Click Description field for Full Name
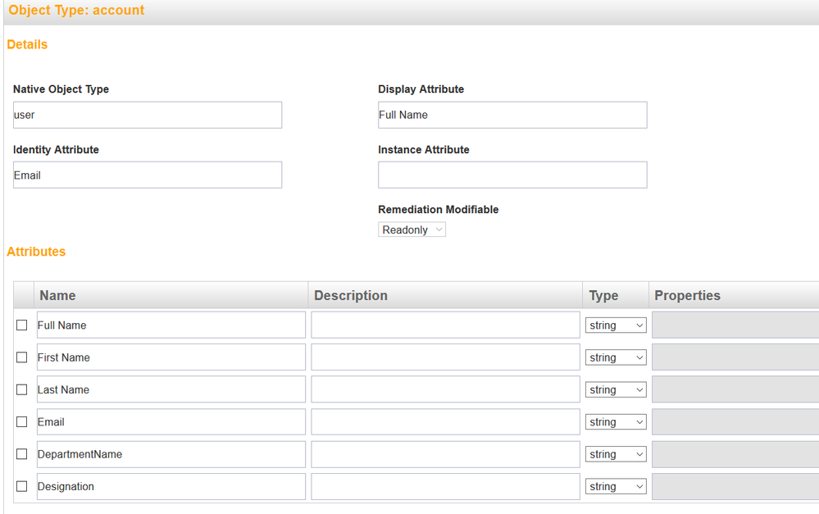The image size is (819, 514). [445, 325]
